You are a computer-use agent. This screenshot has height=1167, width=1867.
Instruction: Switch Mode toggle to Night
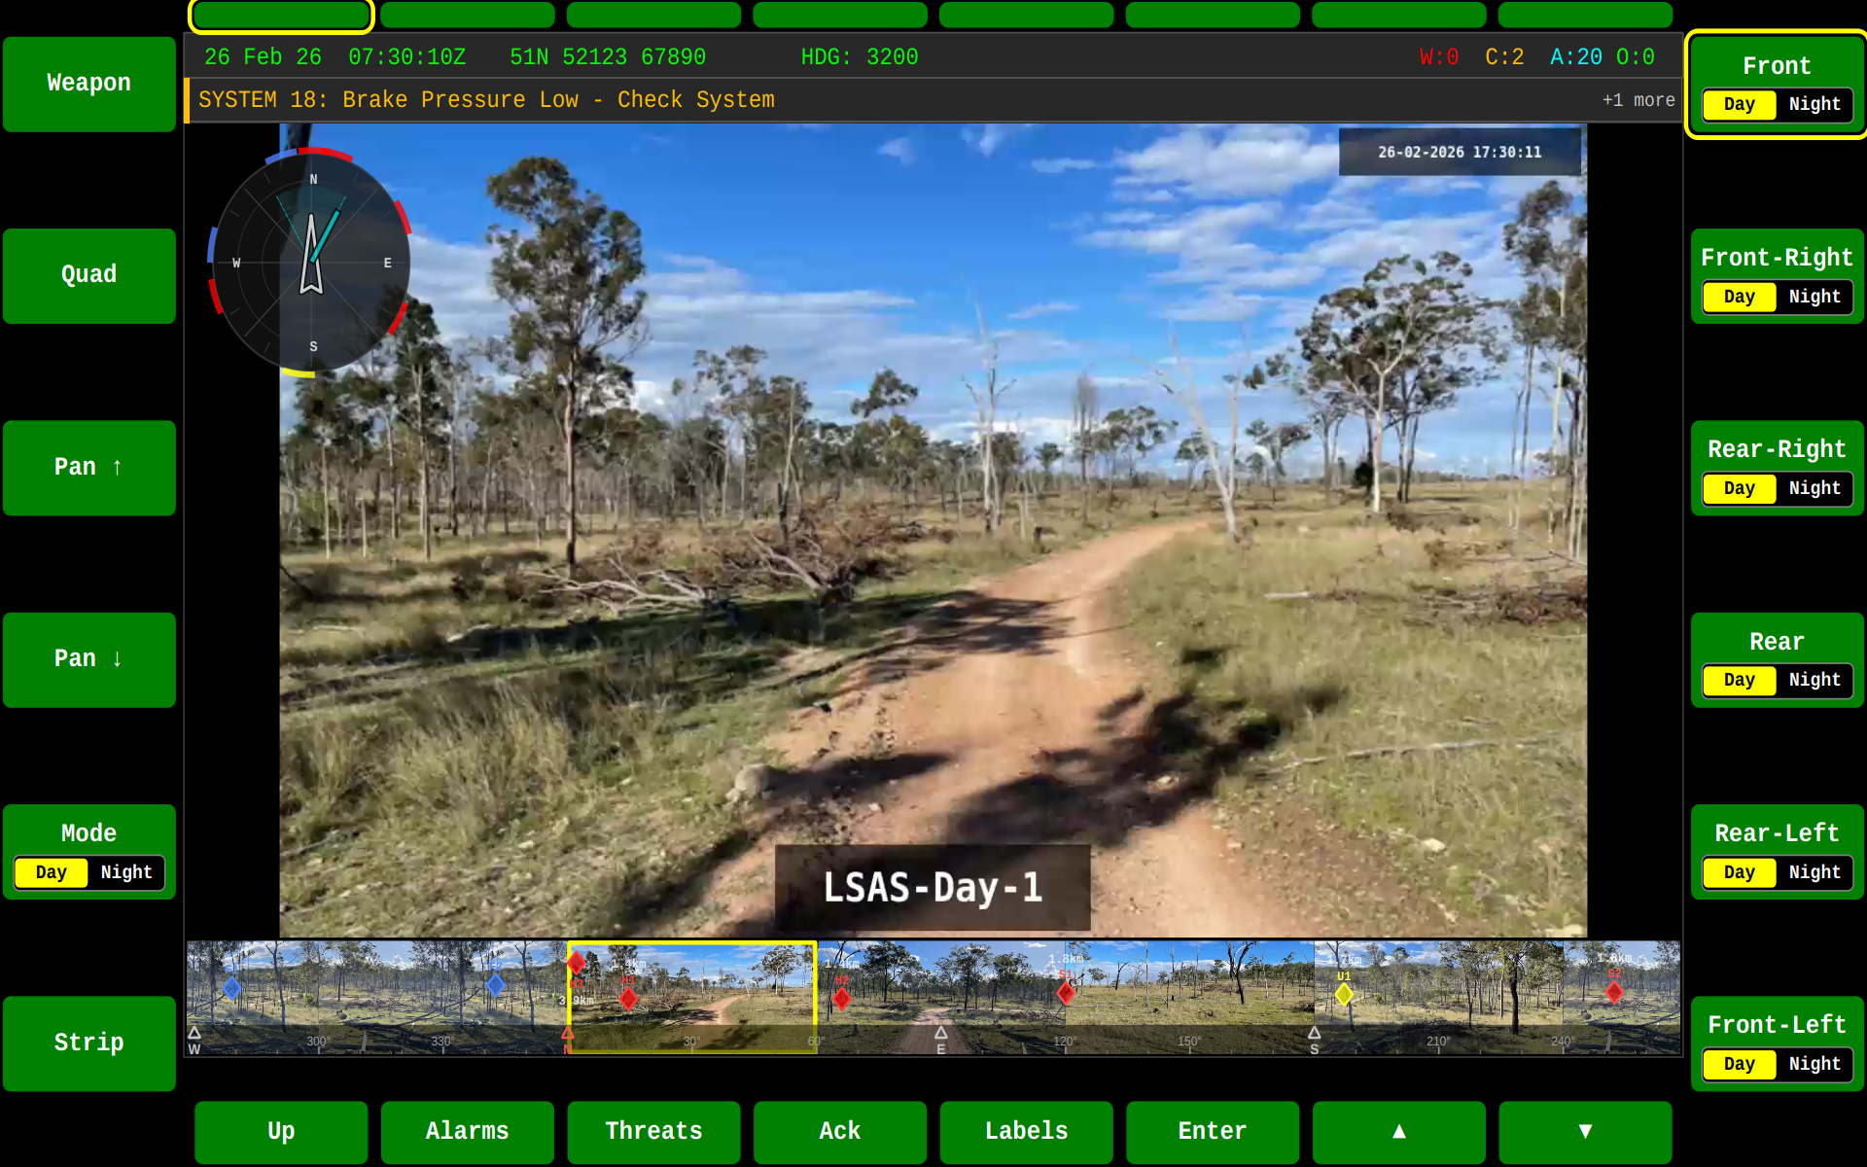tap(126, 872)
